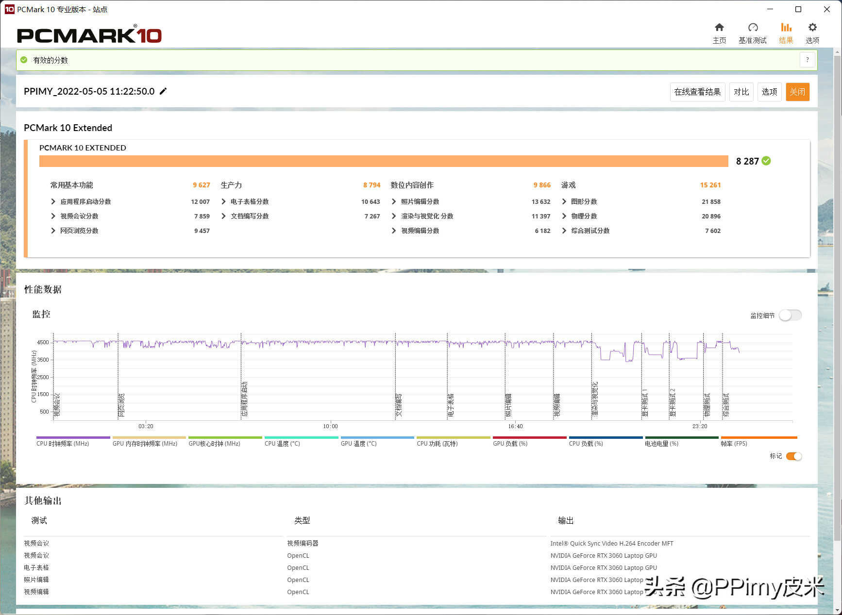Image resolution: width=842 pixels, height=615 pixels.
Task: Select GPU 负载 (%) legend swatch
Action: [x=530, y=437]
